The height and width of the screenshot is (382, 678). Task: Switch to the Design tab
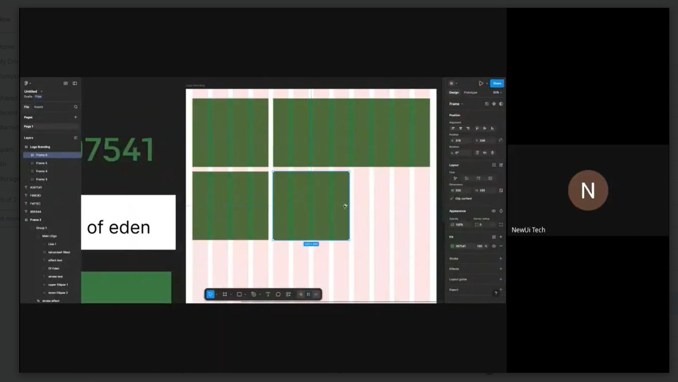454,93
